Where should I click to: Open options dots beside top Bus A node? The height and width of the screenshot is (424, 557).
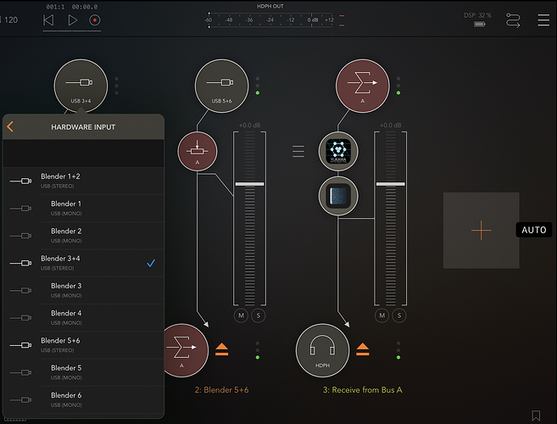[398, 86]
